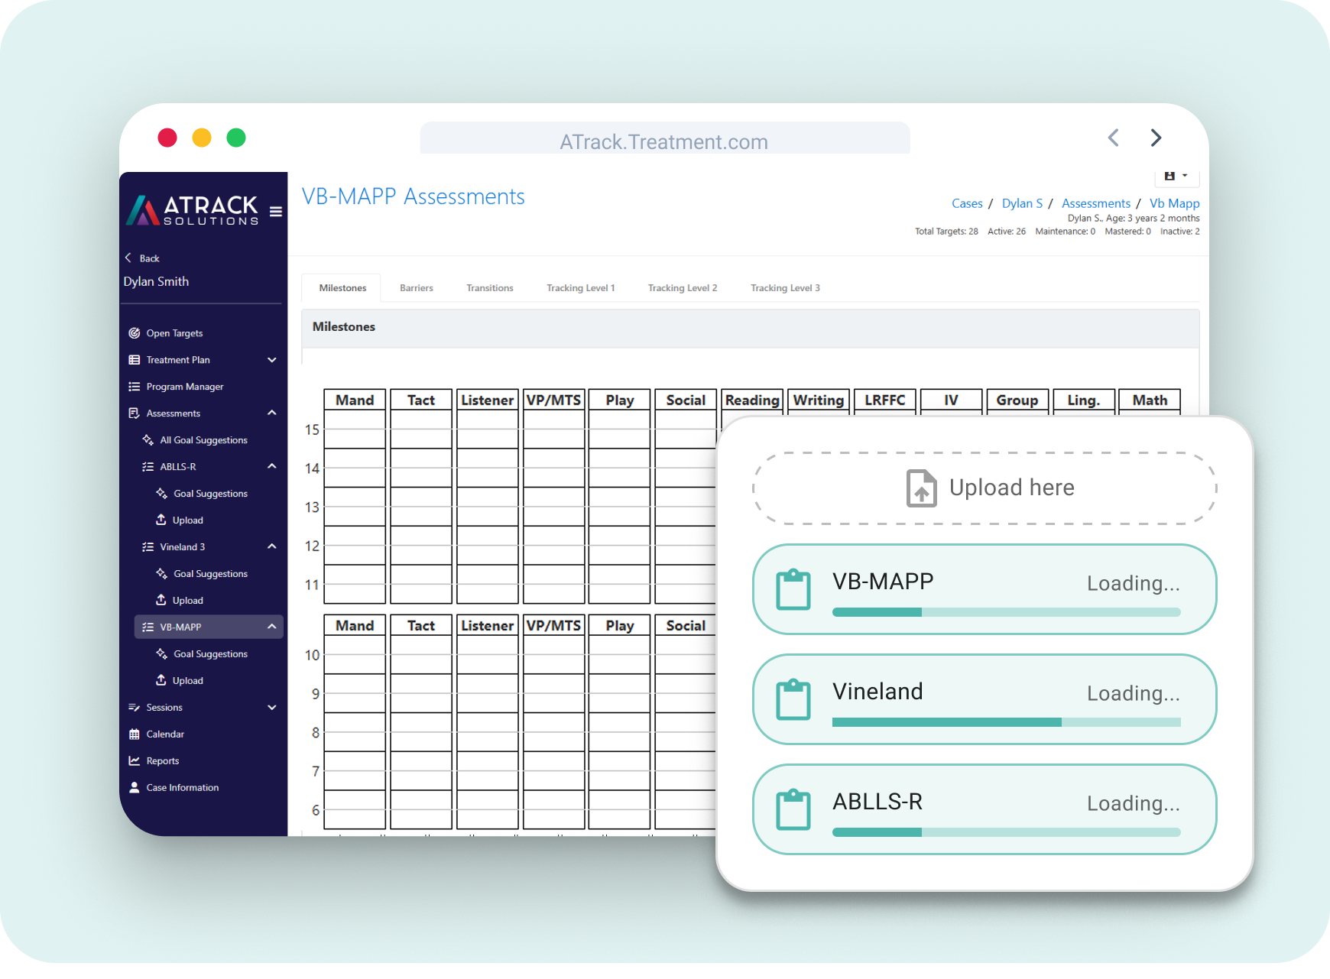Click the clipboard icon on Vineland card
This screenshot has height=979, width=1330.
[x=793, y=699]
